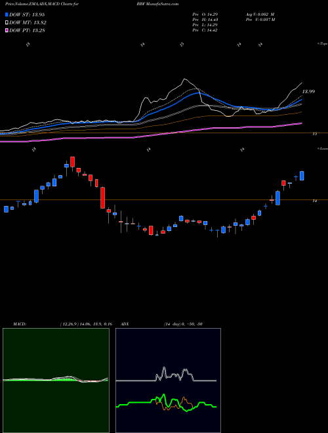The width and height of the screenshot is (328, 433).
Task: Click the 'Pre L: 14.29' low value
Action: 205,25
